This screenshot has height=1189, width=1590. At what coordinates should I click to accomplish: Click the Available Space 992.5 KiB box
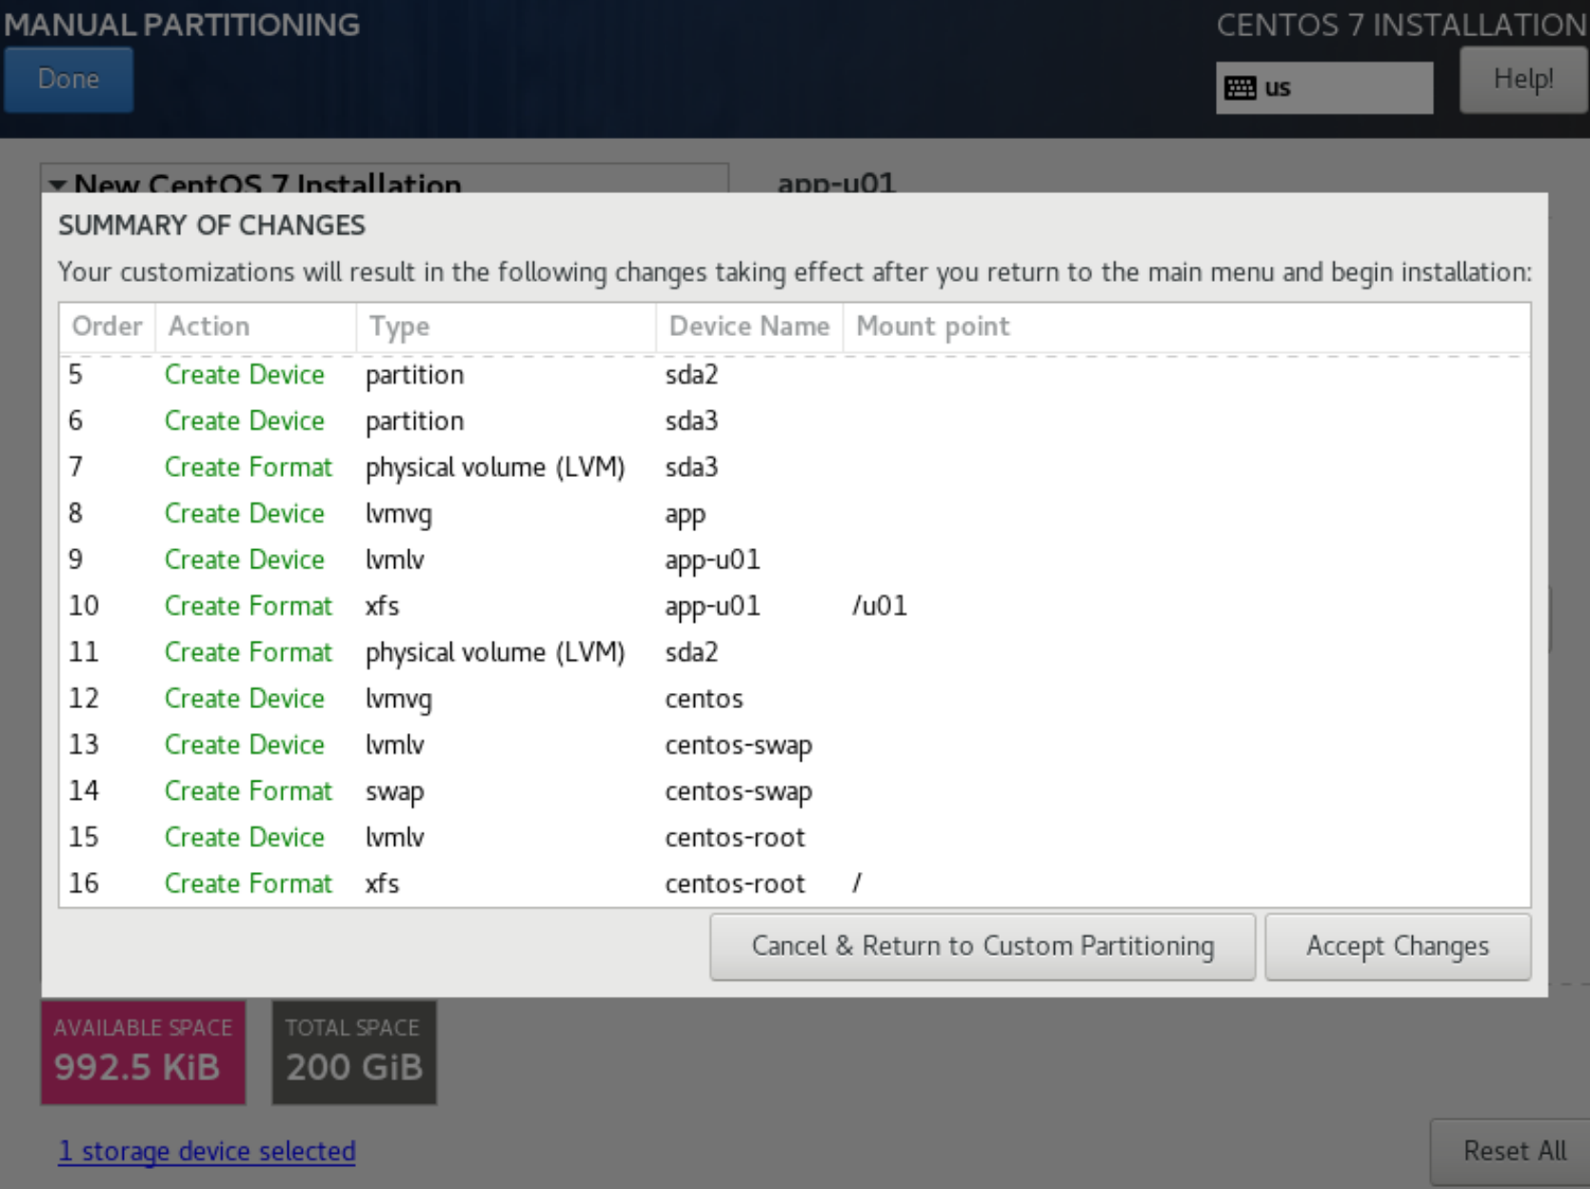tap(143, 1052)
